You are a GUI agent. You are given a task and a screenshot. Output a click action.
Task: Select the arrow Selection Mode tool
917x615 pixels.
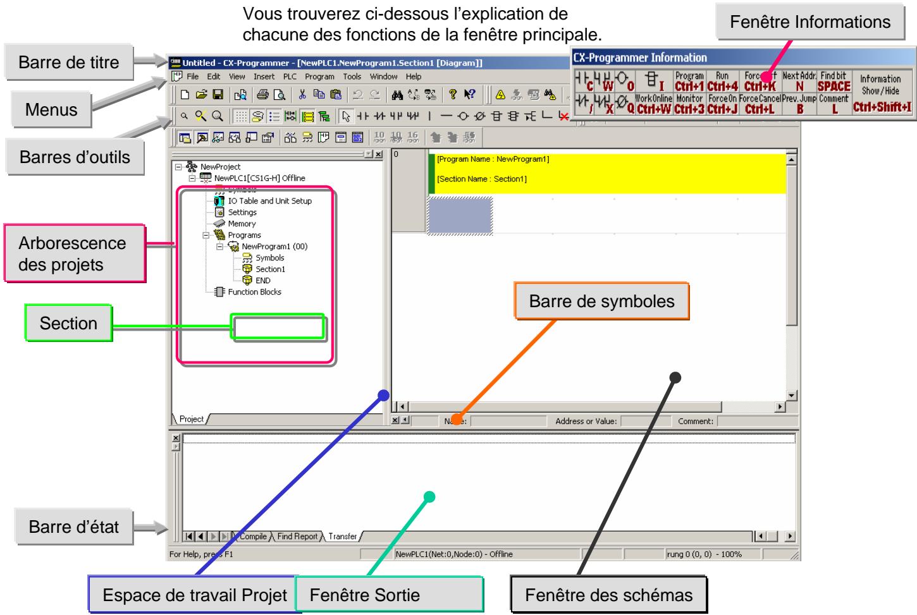pyautogui.click(x=346, y=116)
